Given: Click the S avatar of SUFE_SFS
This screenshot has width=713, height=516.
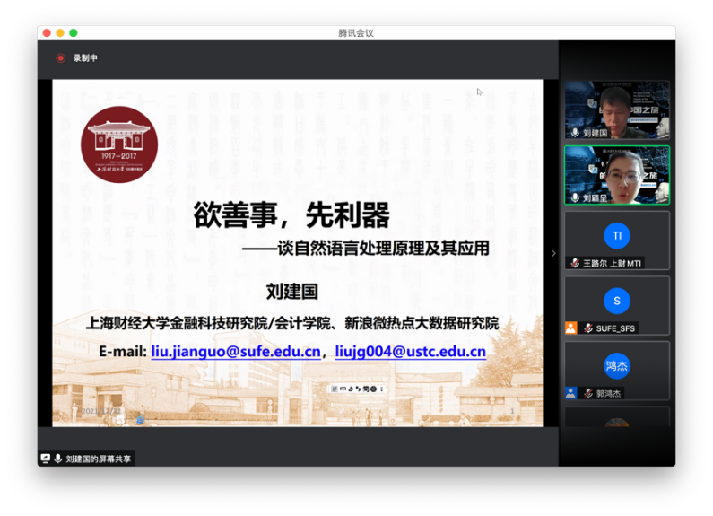Looking at the screenshot, I should point(616,301).
